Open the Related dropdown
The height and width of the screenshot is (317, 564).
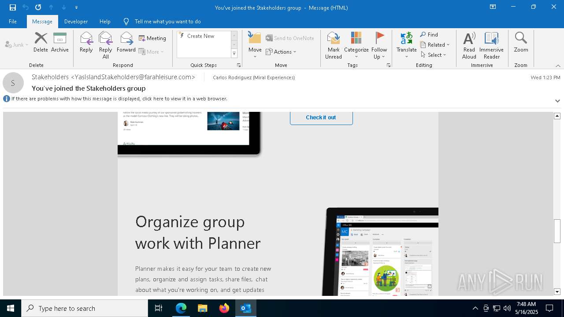[435, 45]
